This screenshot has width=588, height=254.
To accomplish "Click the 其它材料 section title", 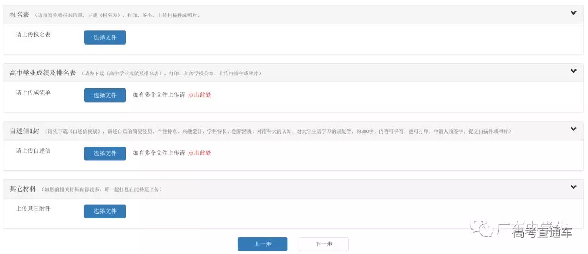I will point(23,189).
